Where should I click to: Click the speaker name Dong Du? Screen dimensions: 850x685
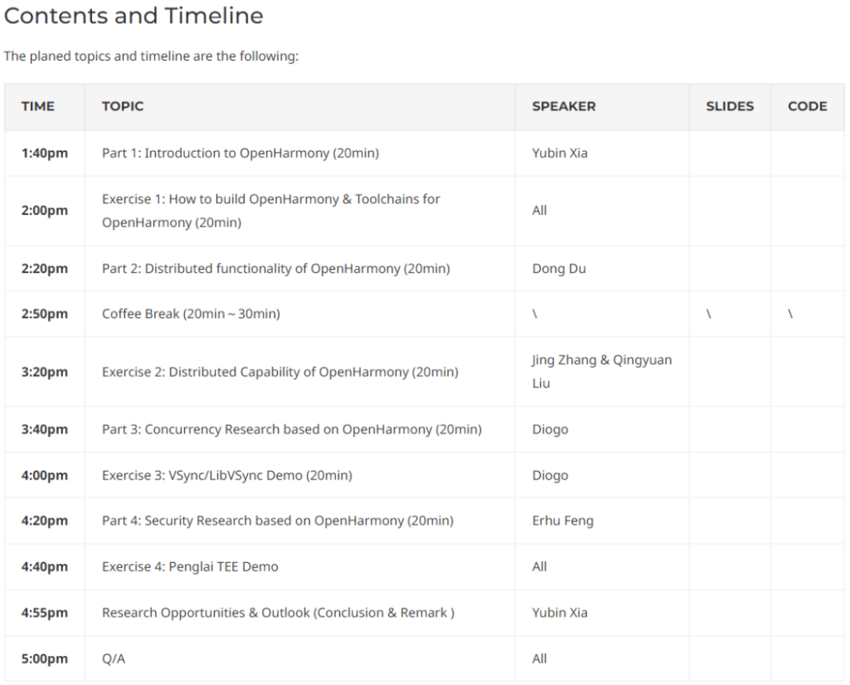559,268
